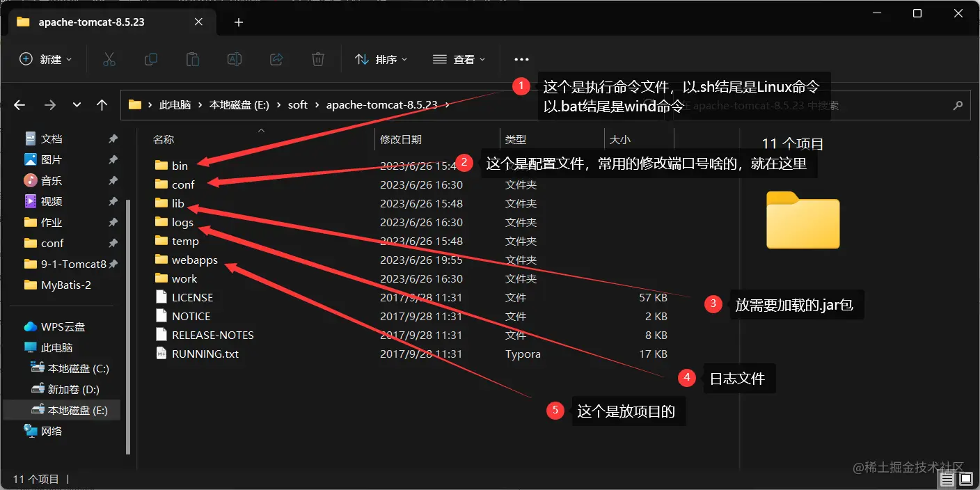Click the Cut scissors icon
The height and width of the screenshot is (490, 980).
[109, 59]
